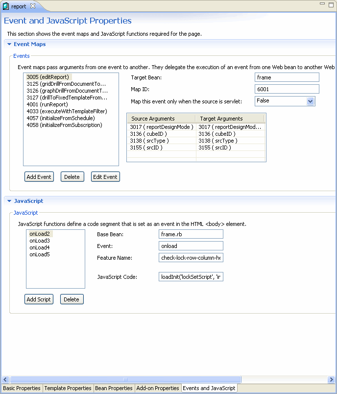Select event 3125 (gridDrillFromDocumentTo...)
This screenshot has width=337, height=394.
[66, 84]
